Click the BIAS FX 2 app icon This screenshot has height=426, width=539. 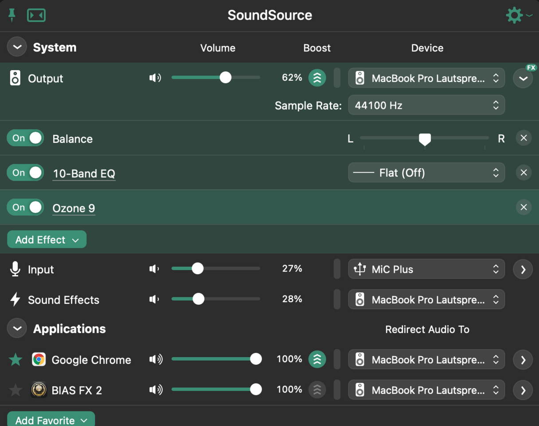tap(39, 390)
